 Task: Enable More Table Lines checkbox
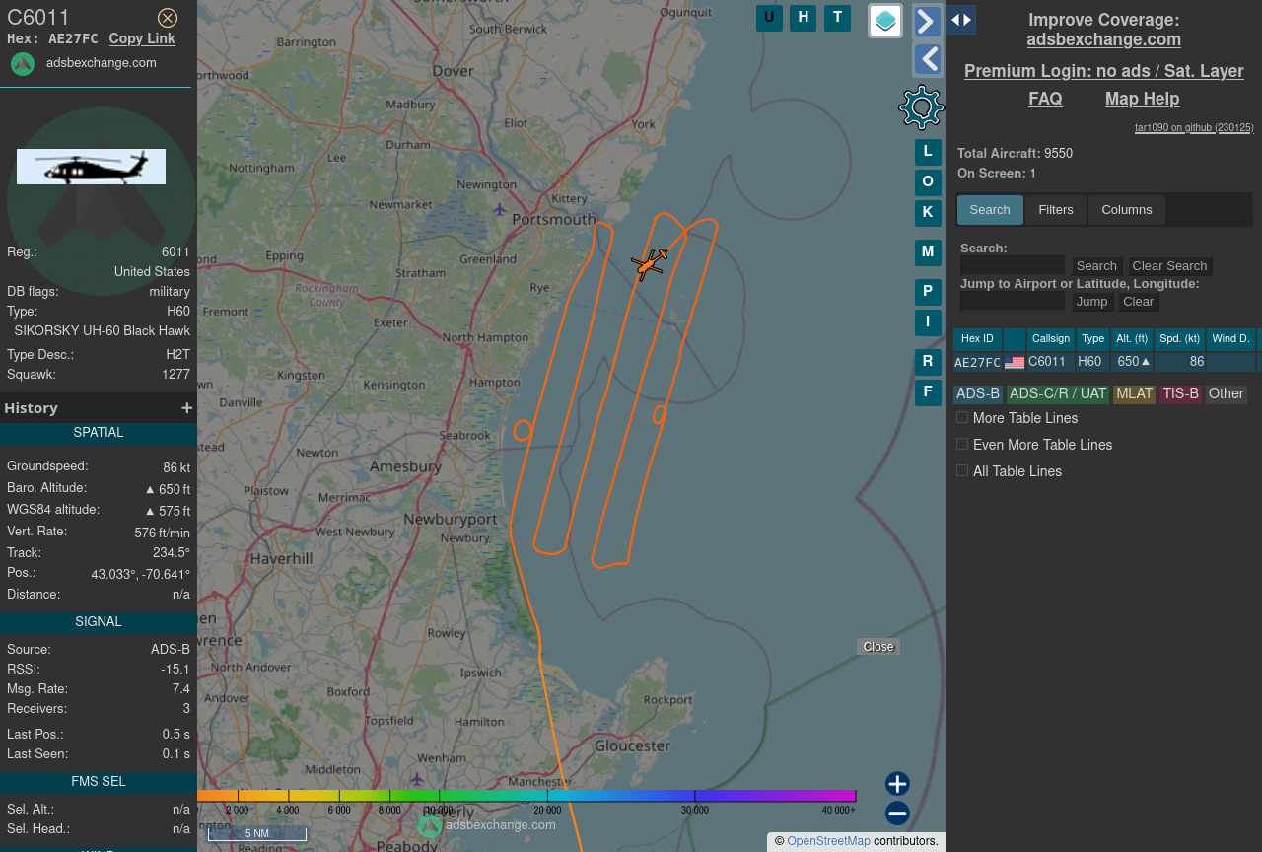point(962,418)
